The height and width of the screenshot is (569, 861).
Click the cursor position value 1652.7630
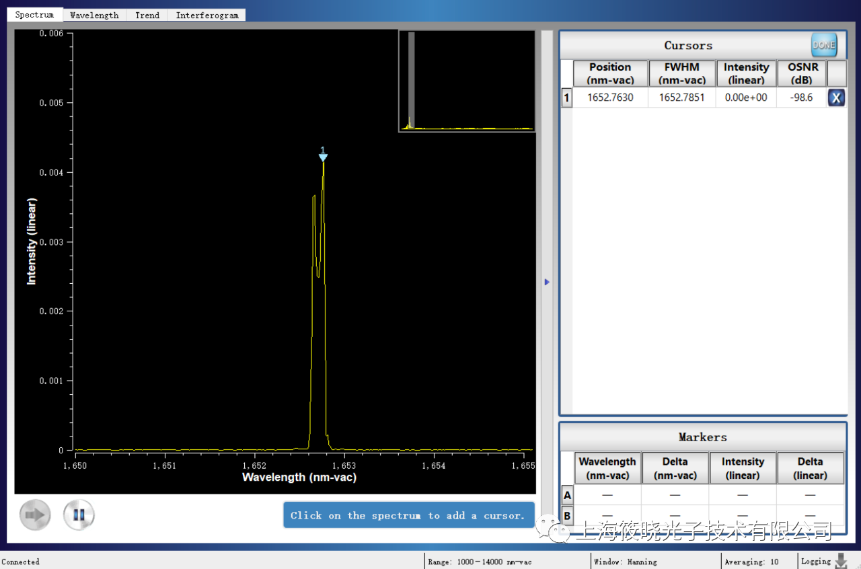[610, 98]
